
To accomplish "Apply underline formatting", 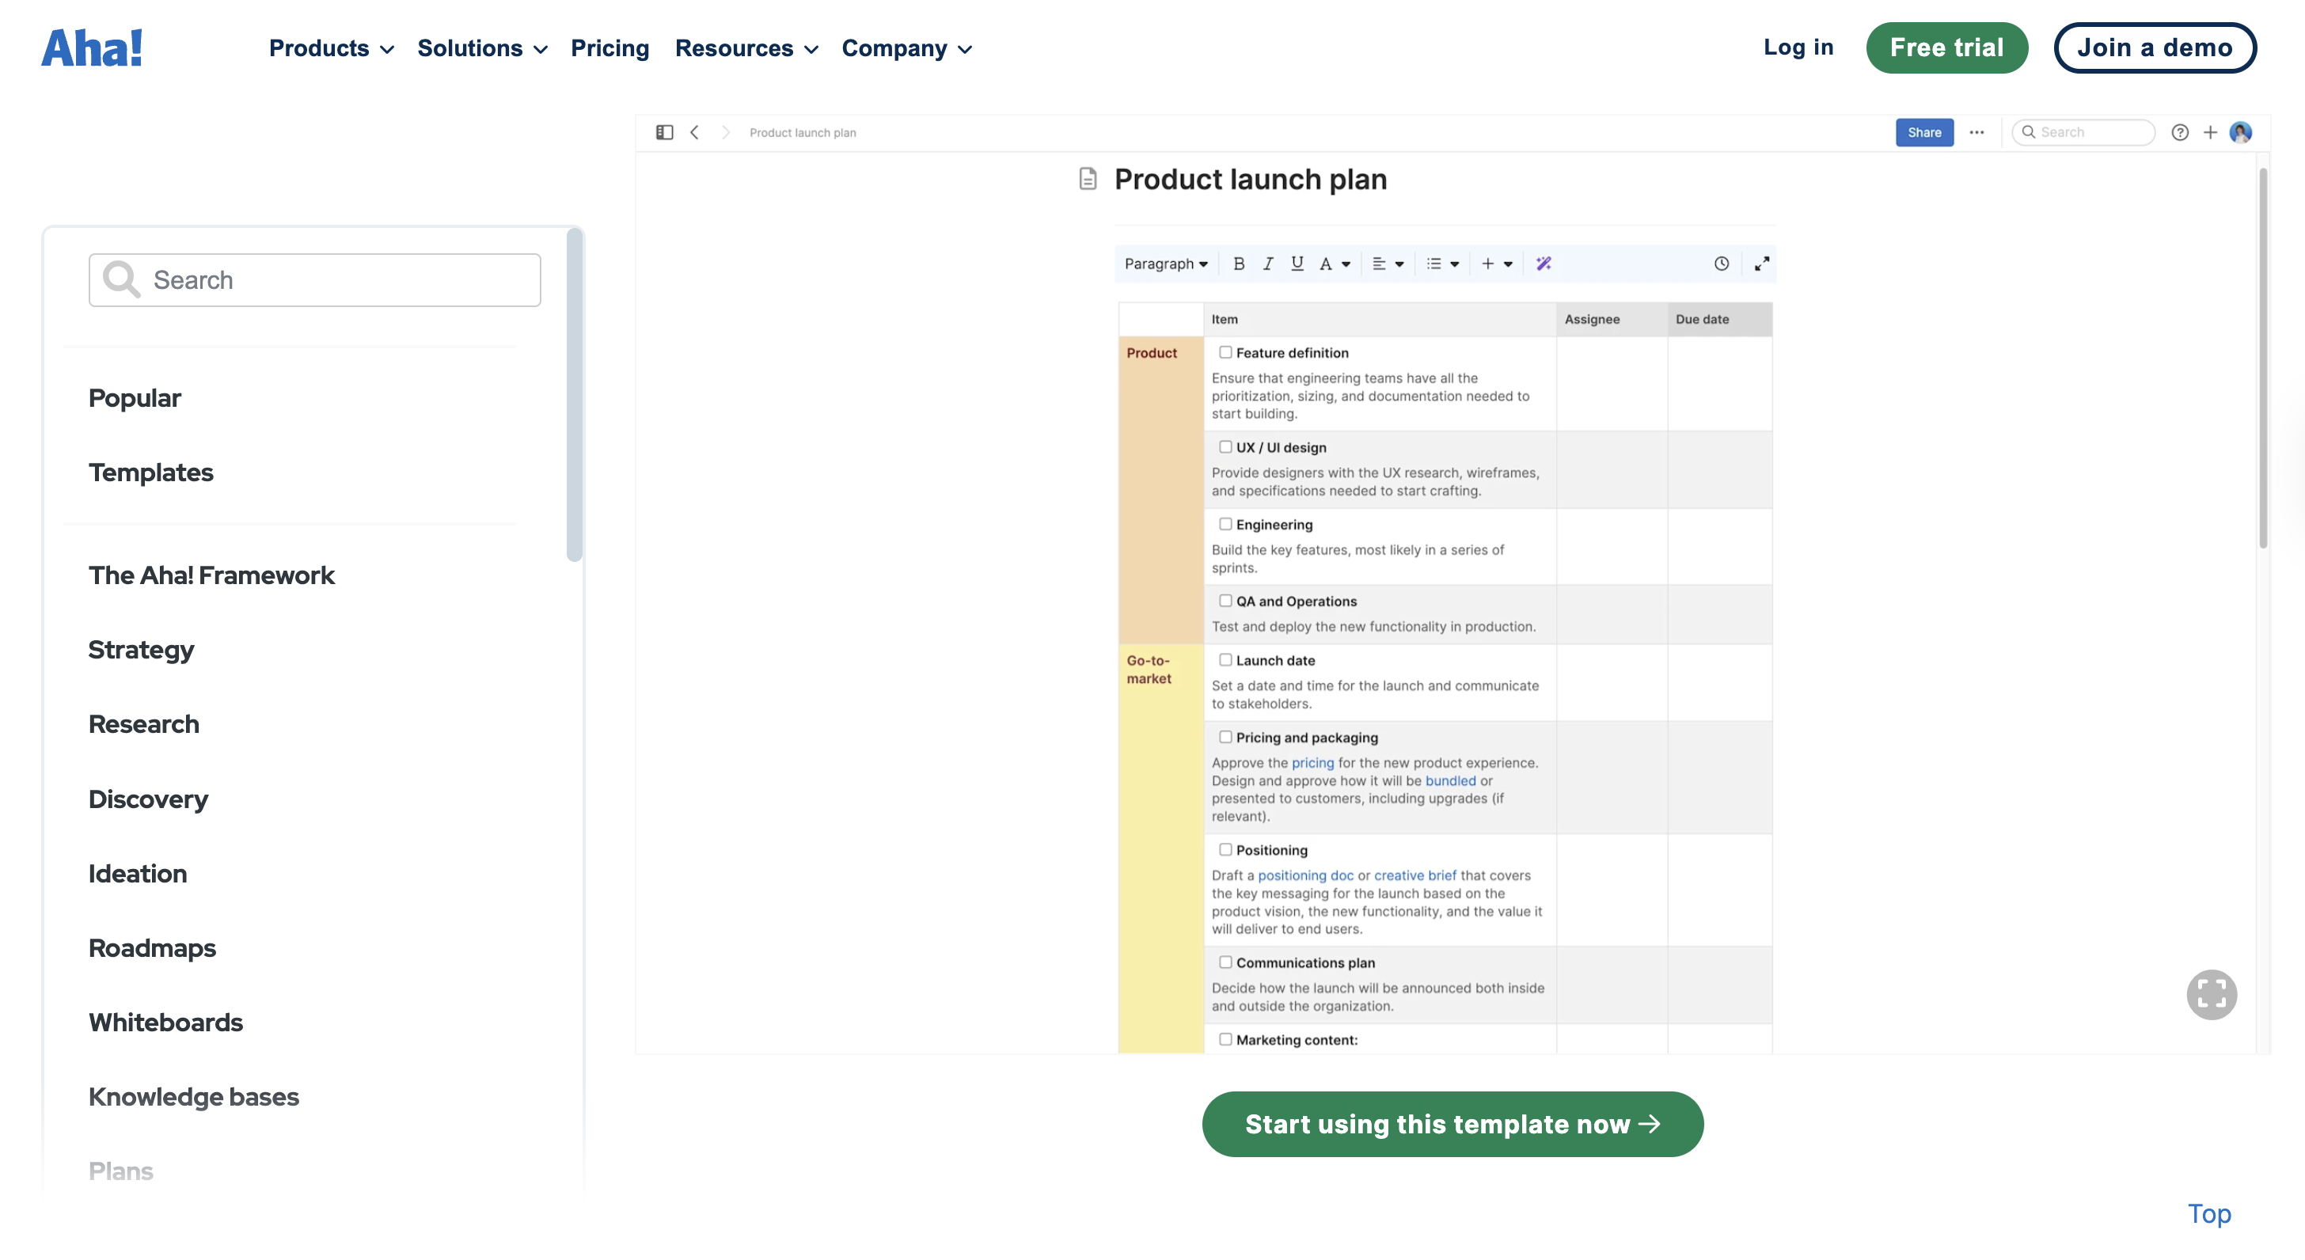I will [1297, 263].
